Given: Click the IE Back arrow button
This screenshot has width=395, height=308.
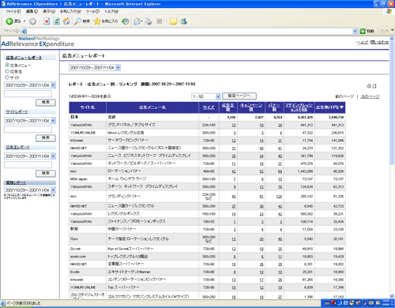Looking at the screenshot, I should coord(9,21).
